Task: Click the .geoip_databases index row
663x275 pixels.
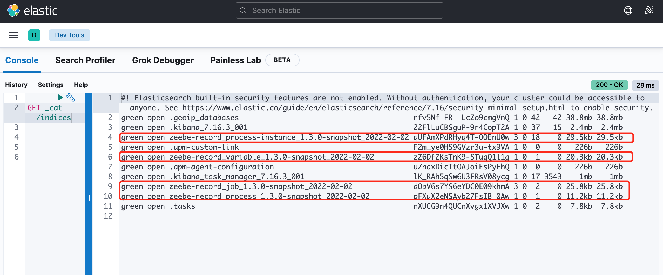Action: pos(372,118)
